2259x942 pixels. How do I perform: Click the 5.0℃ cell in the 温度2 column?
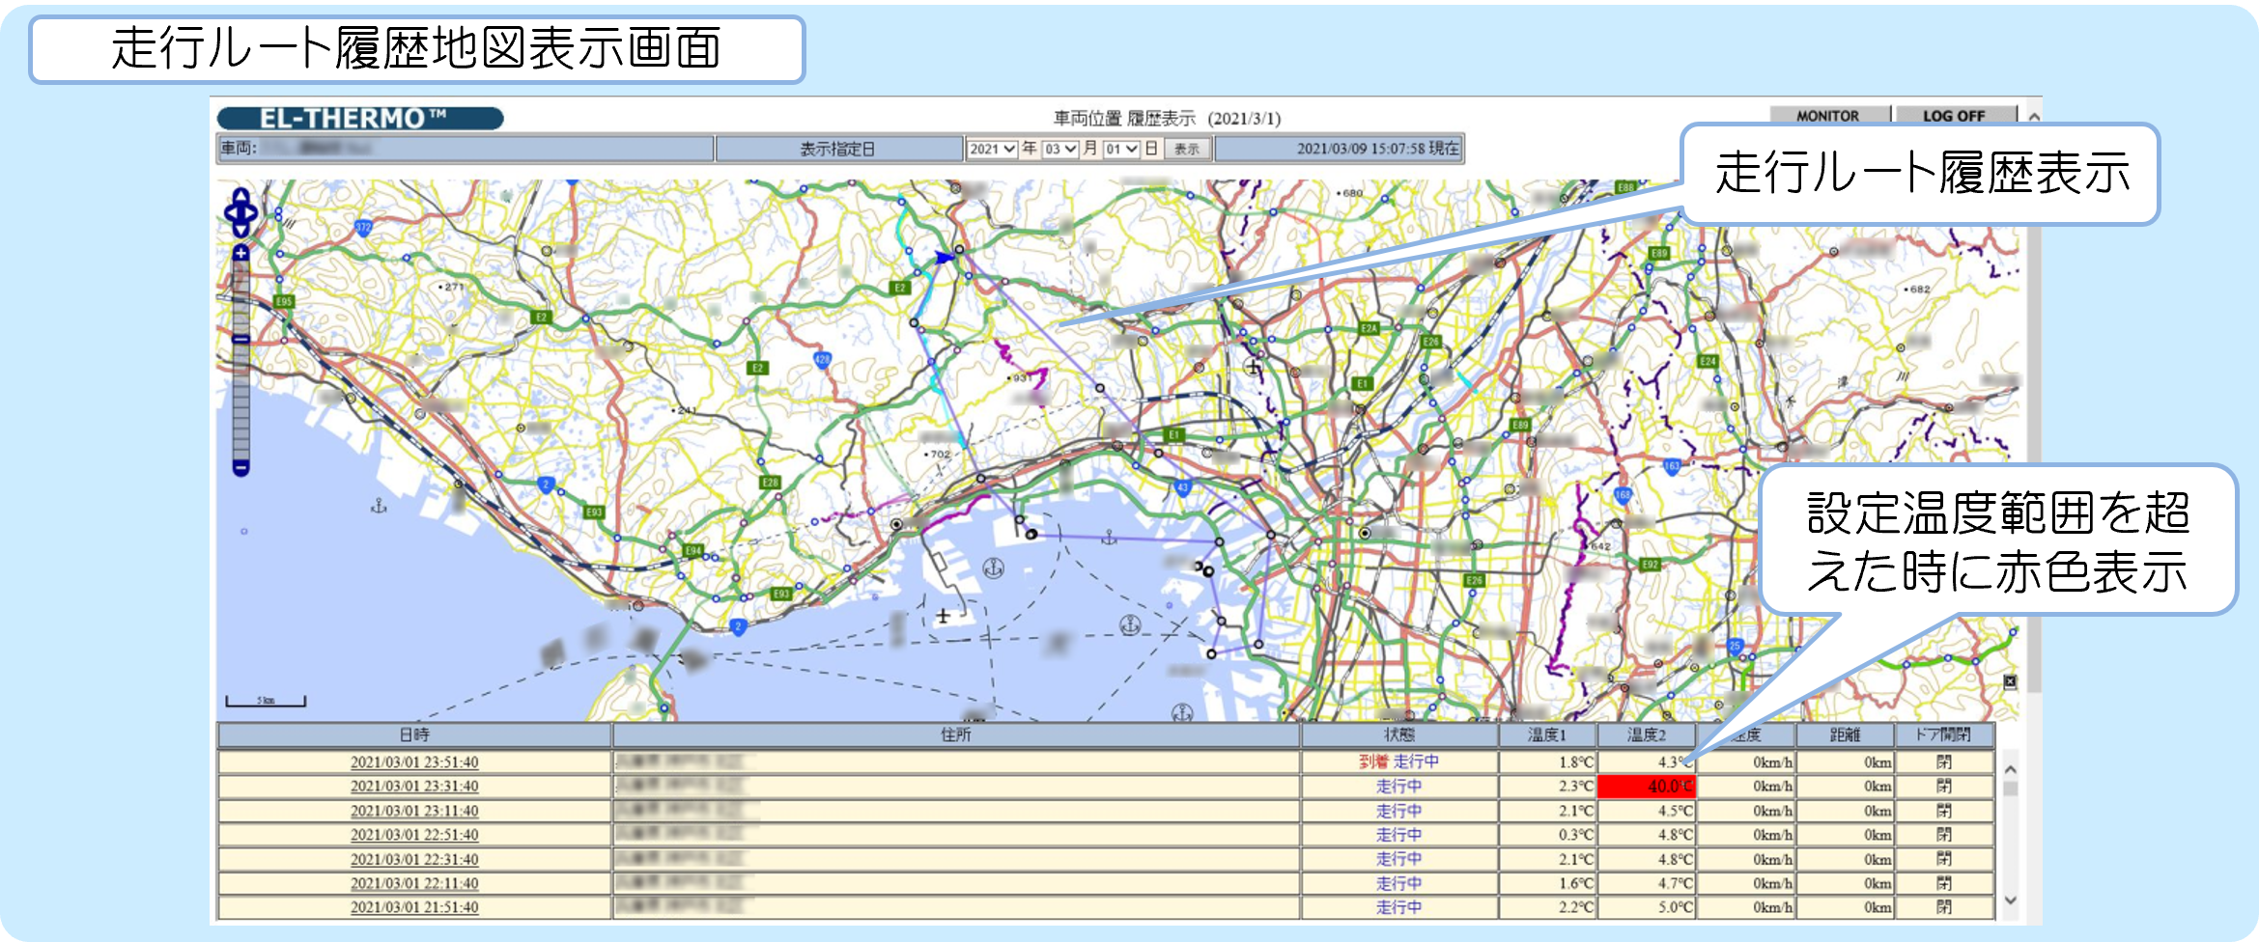[x=1647, y=907]
